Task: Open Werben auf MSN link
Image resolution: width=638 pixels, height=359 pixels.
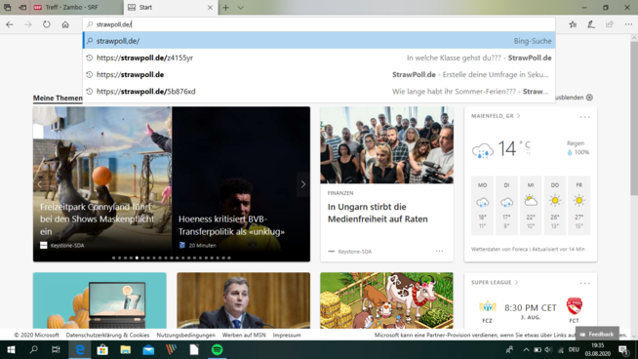Action: tap(244, 335)
